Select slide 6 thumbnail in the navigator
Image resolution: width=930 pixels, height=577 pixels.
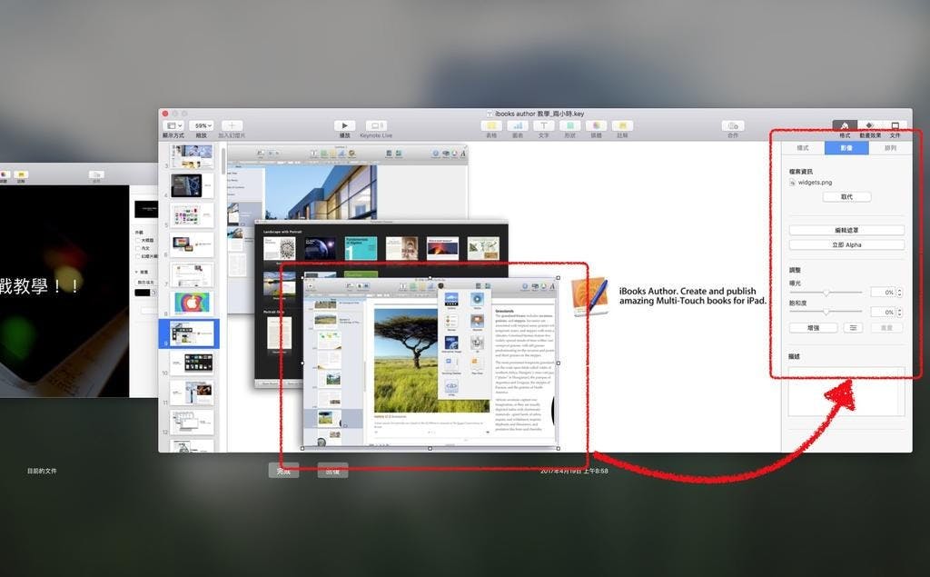point(192,244)
